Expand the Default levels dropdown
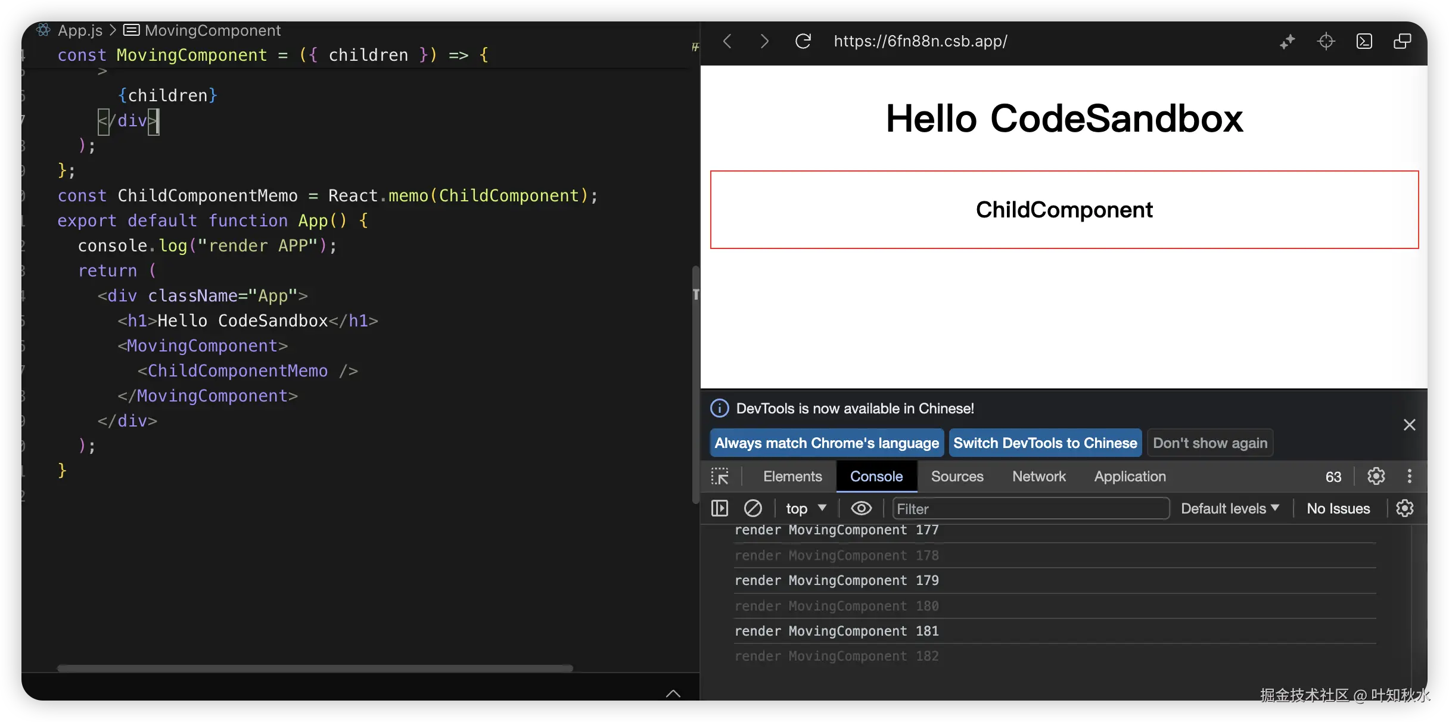 pyautogui.click(x=1230, y=508)
